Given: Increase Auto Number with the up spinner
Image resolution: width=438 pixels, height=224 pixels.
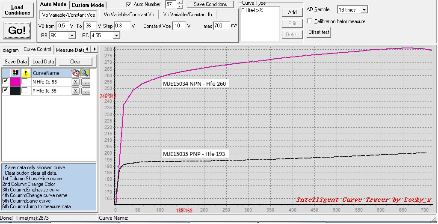Looking at the screenshot, I should (180, 2).
